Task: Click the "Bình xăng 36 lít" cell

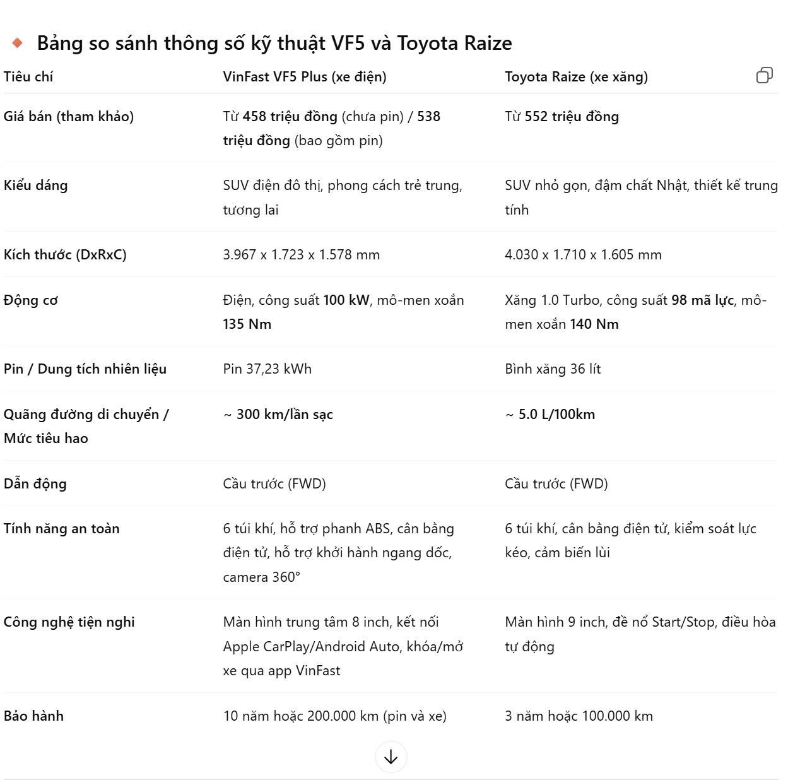Action: click(x=553, y=369)
